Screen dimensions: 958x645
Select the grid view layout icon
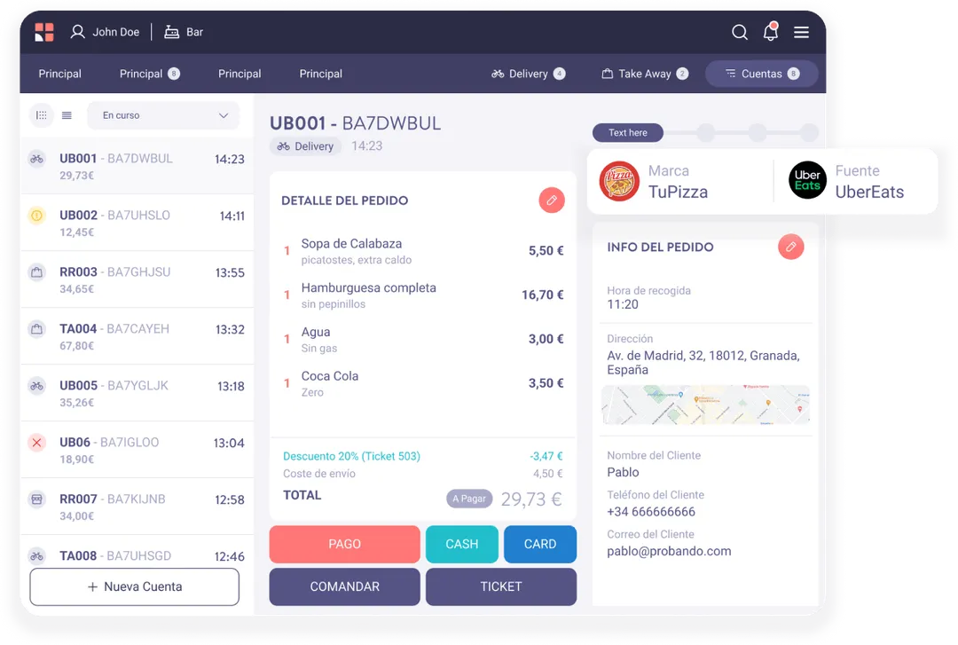[x=41, y=115]
